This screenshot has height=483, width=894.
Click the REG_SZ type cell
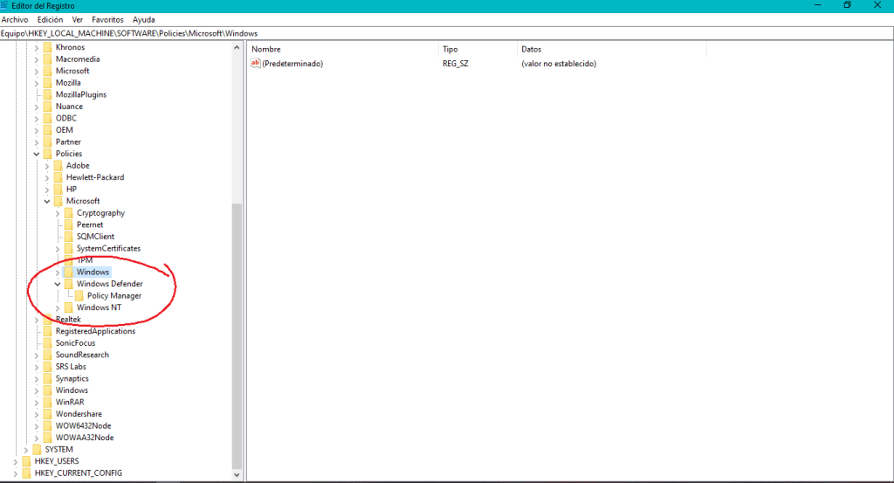coord(456,64)
